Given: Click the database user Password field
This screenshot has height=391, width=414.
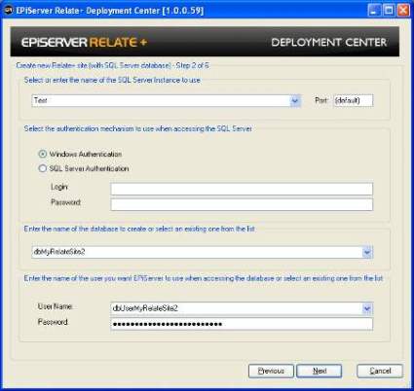Looking at the screenshot, I should tap(242, 324).
